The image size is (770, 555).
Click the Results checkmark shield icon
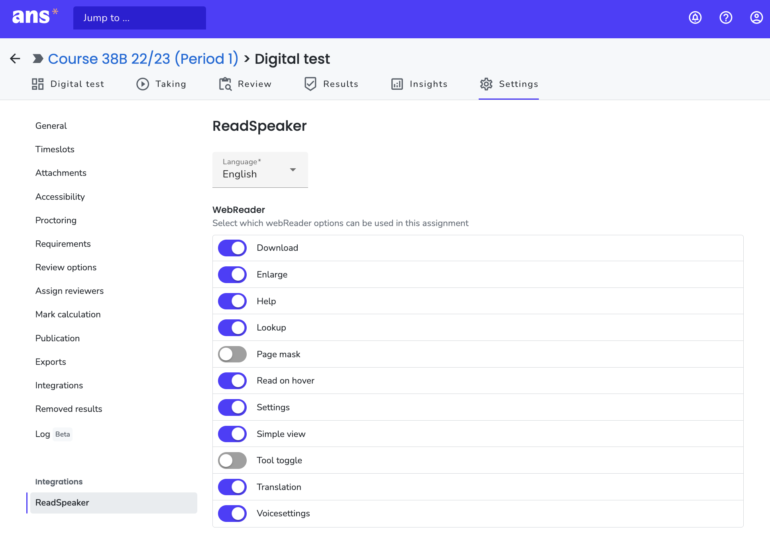310,84
